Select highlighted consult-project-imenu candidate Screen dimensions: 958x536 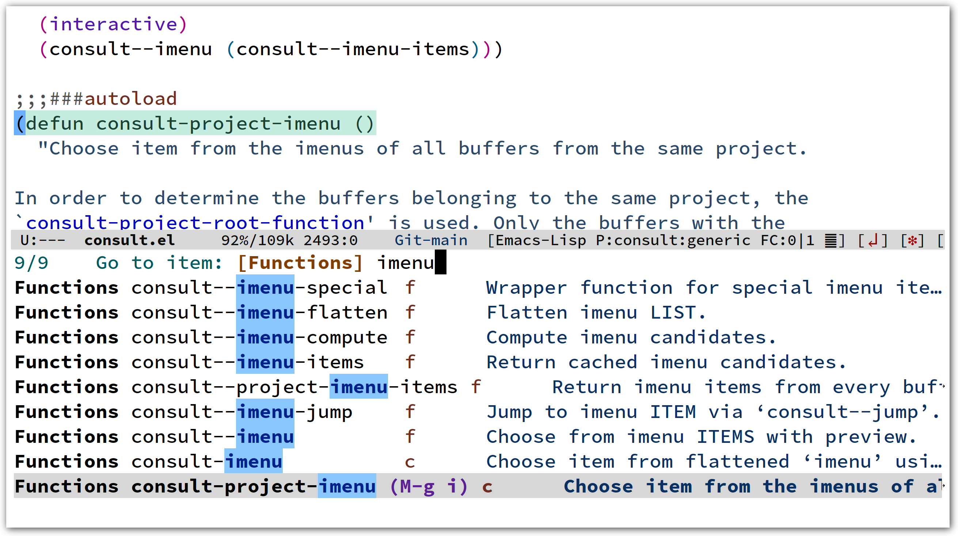click(253, 487)
